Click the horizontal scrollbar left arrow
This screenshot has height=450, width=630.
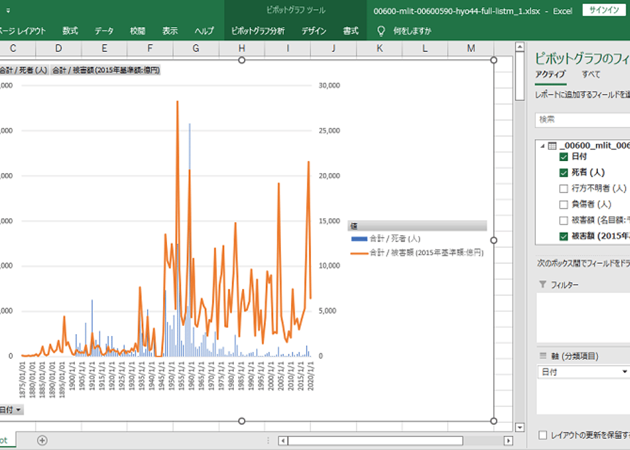point(283,440)
